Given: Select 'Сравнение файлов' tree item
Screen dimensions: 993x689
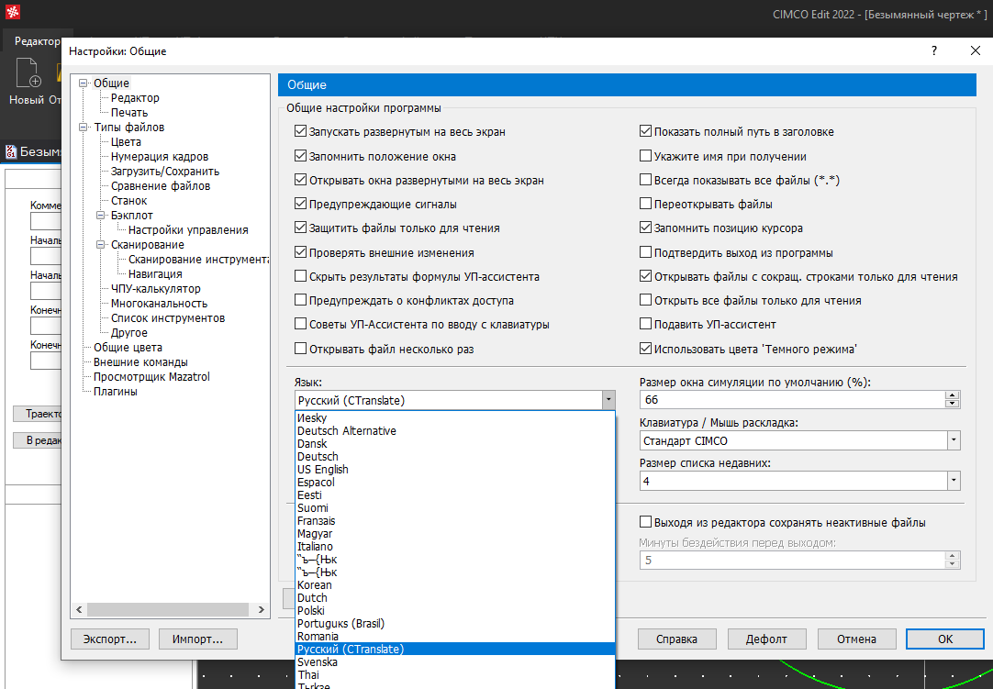Looking at the screenshot, I should click(x=161, y=185).
